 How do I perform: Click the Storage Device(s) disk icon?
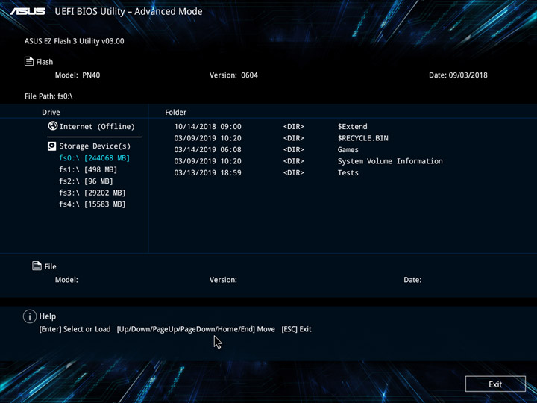point(51,146)
